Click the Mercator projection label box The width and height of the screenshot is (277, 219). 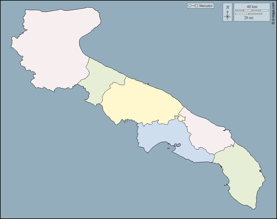(201, 6)
